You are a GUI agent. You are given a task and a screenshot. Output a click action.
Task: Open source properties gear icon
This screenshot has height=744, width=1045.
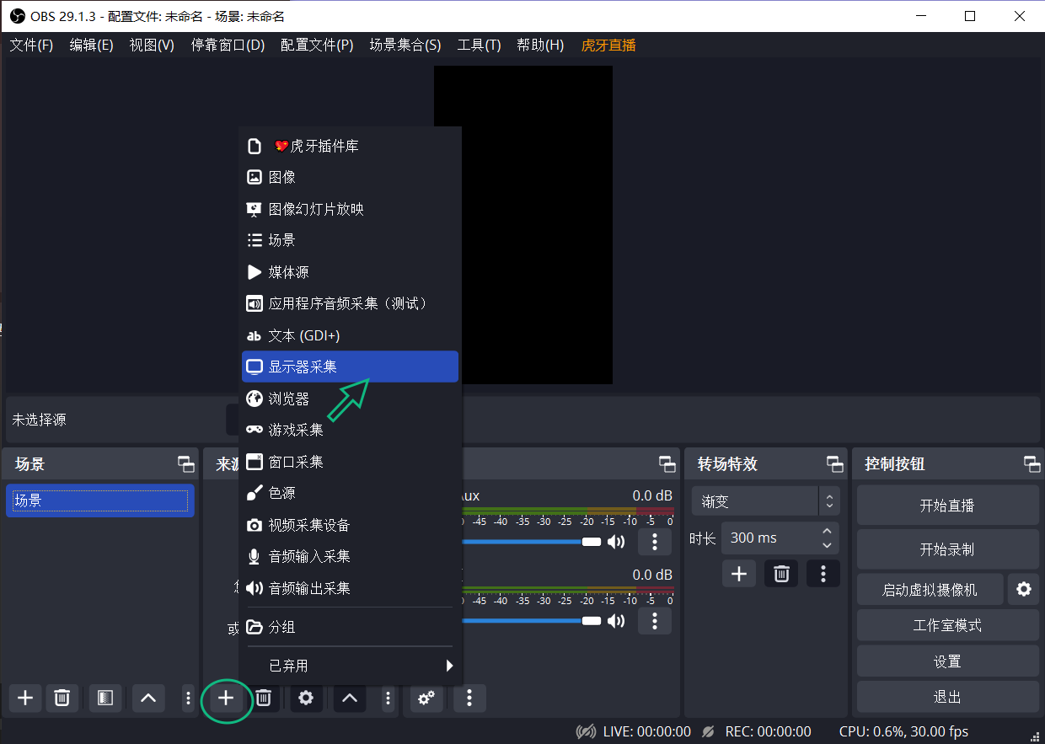[306, 698]
